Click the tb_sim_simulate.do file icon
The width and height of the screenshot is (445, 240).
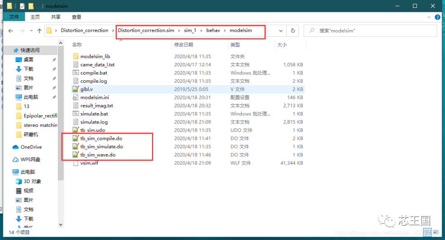point(76,147)
